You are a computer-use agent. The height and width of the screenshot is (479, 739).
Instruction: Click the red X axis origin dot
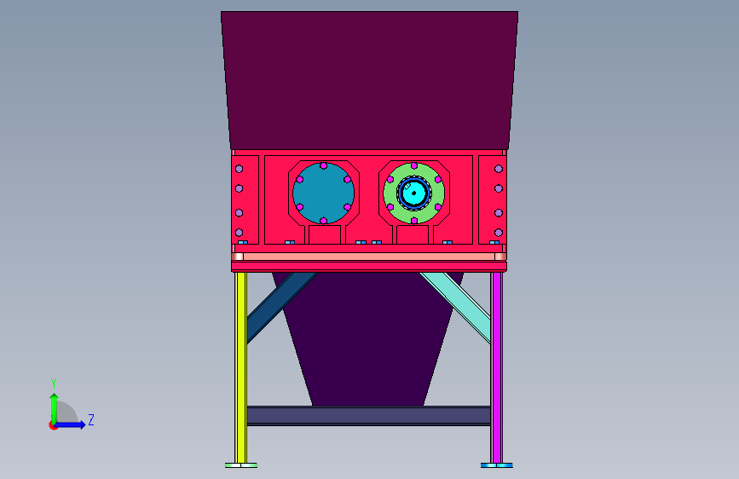pyautogui.click(x=52, y=425)
